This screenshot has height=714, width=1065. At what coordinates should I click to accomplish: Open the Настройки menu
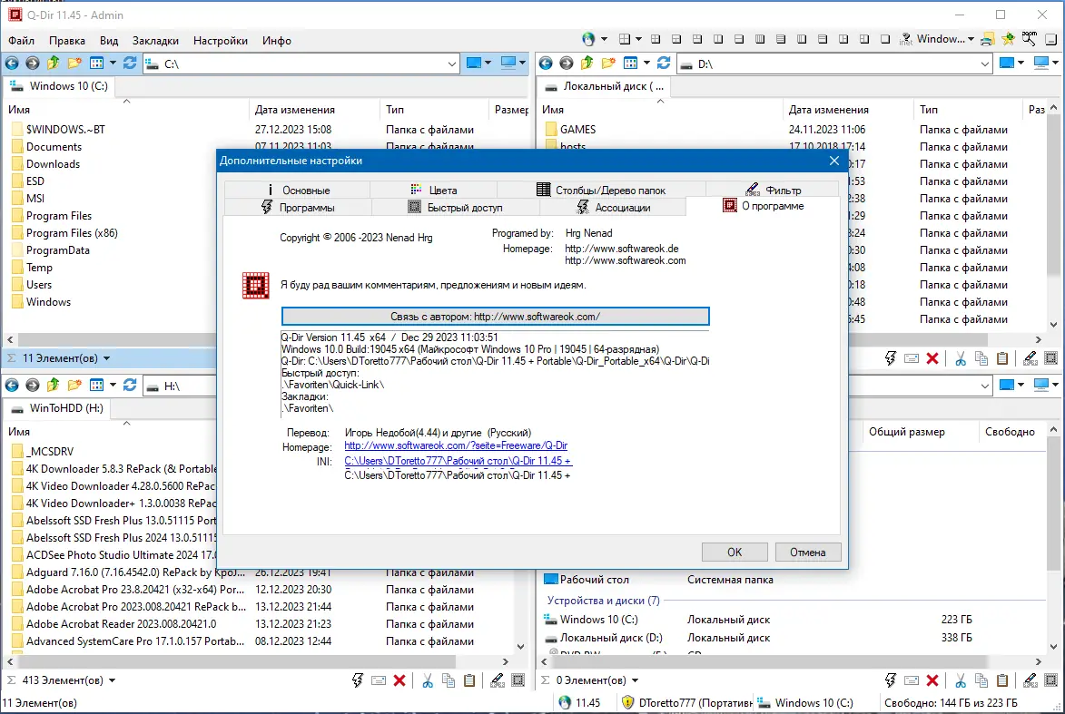220,41
